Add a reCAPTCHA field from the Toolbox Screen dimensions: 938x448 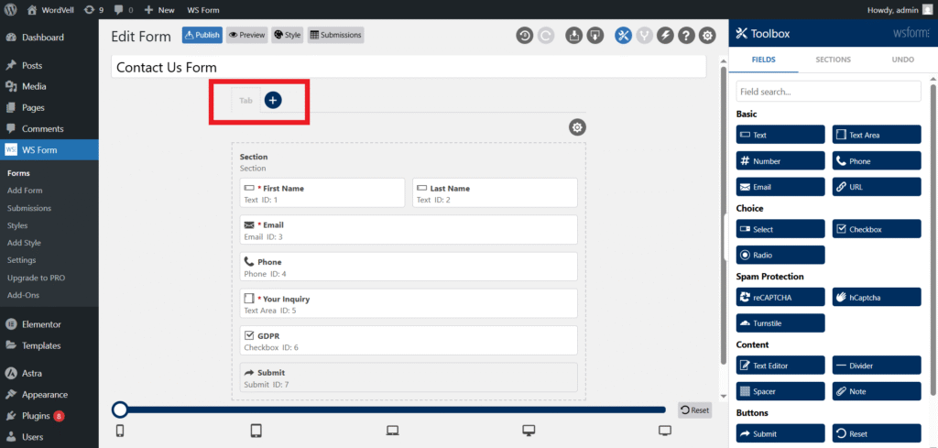(780, 297)
